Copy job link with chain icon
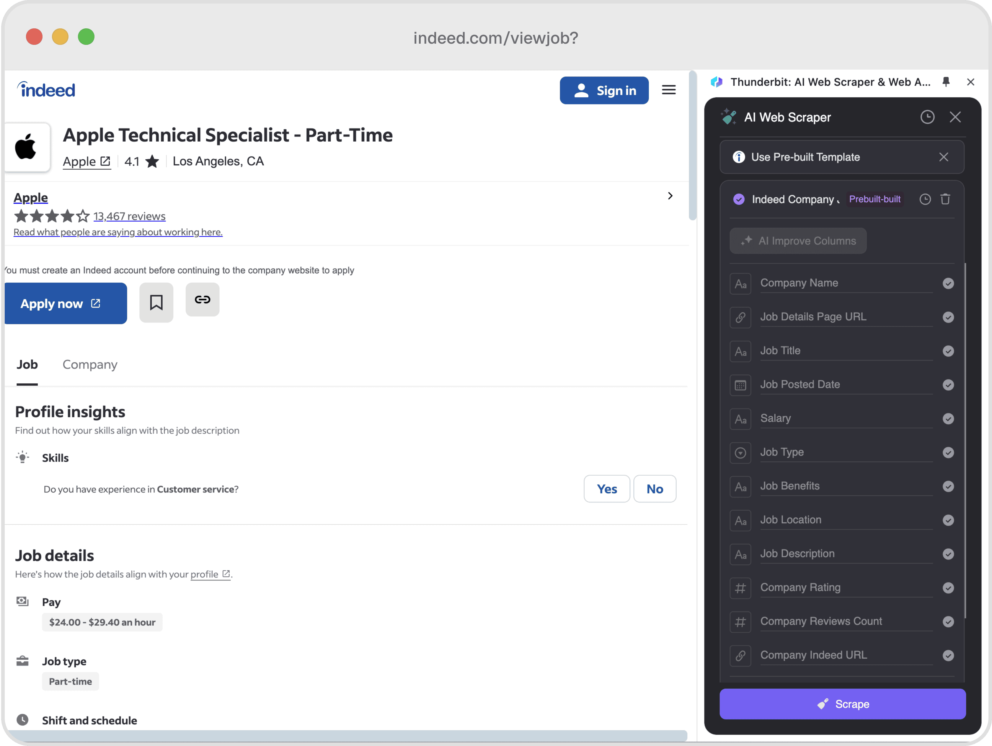The image size is (992, 746). coord(202,299)
